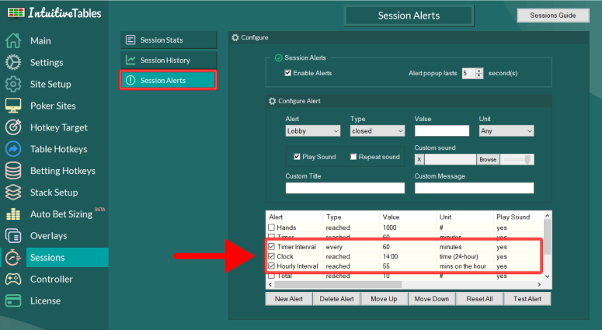This screenshot has width=602, height=330.
Task: Click the Configure Alert gear icon
Action: pyautogui.click(x=272, y=101)
